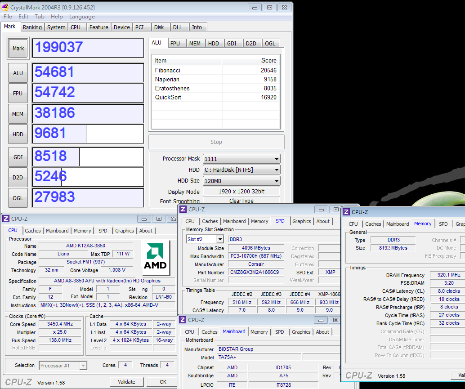Open Caches tab in CPU-Z Memory window
465x389 pixels.
tap(373, 224)
